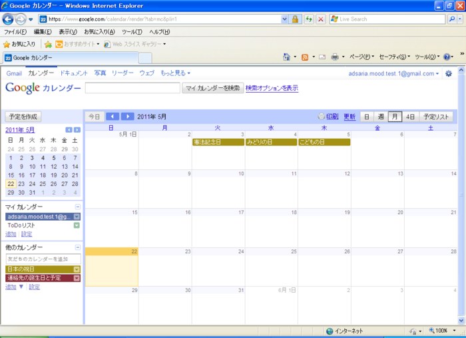The image size is (466, 338).
Task: Go to previous month in main calendar
Action: click(x=113, y=117)
